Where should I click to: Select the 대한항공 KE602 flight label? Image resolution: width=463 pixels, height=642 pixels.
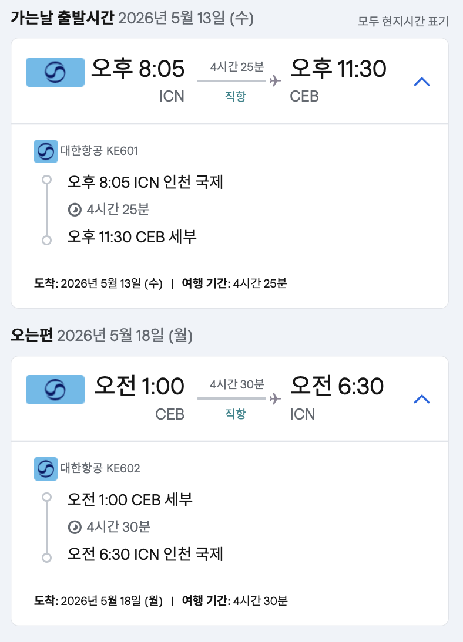[100, 468]
